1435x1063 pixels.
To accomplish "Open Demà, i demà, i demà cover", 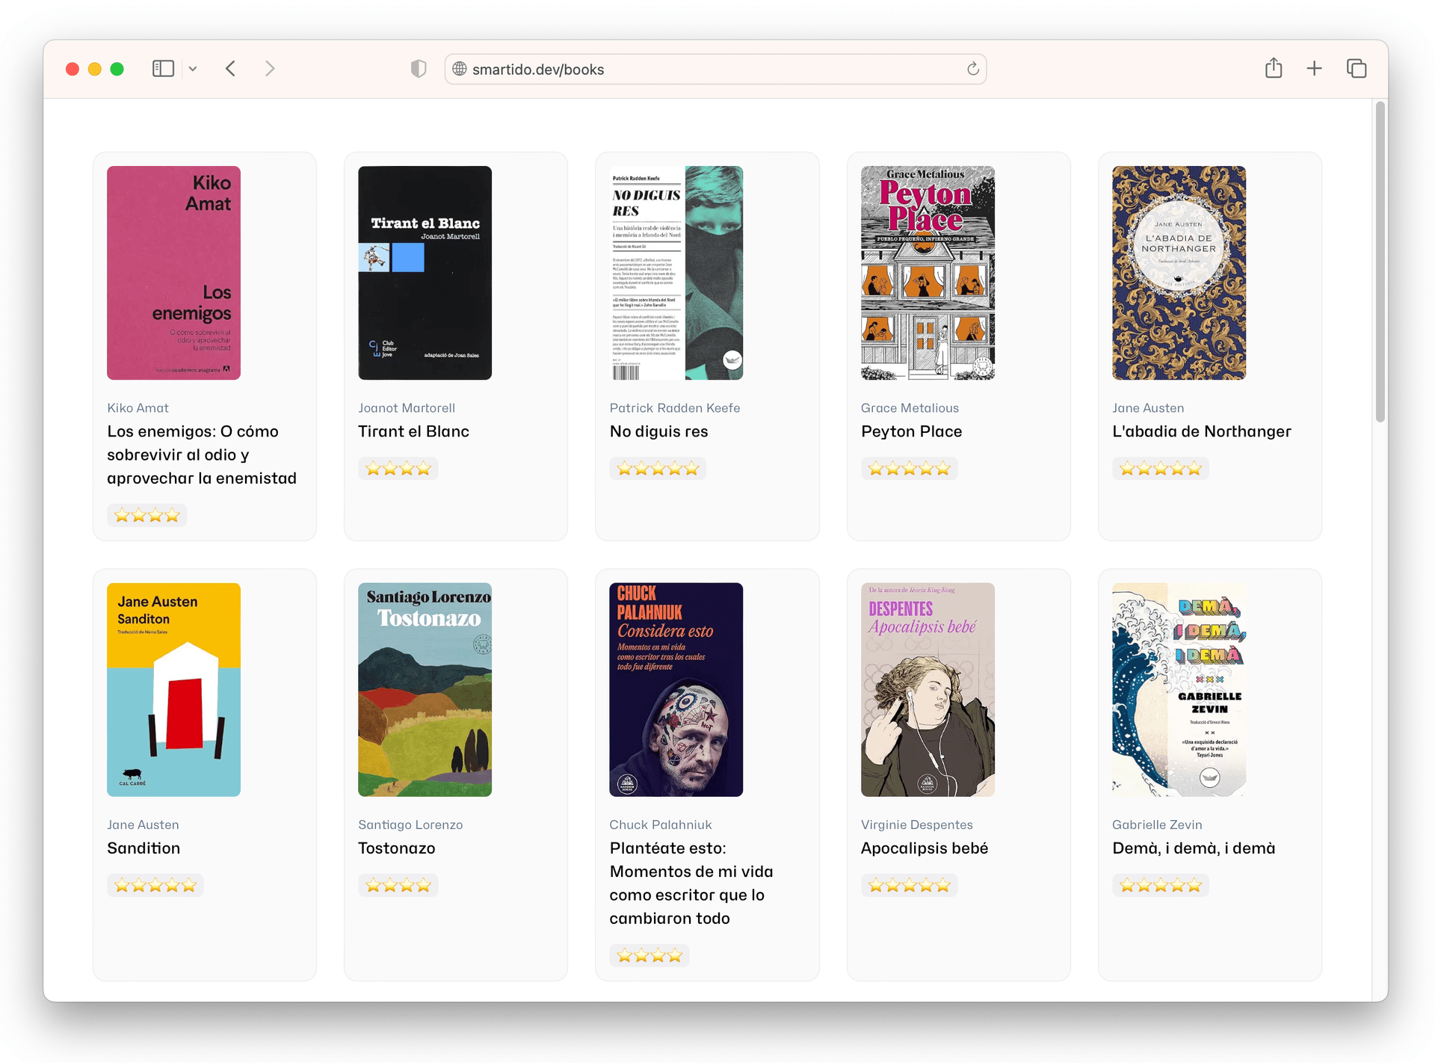I will (x=1179, y=689).
